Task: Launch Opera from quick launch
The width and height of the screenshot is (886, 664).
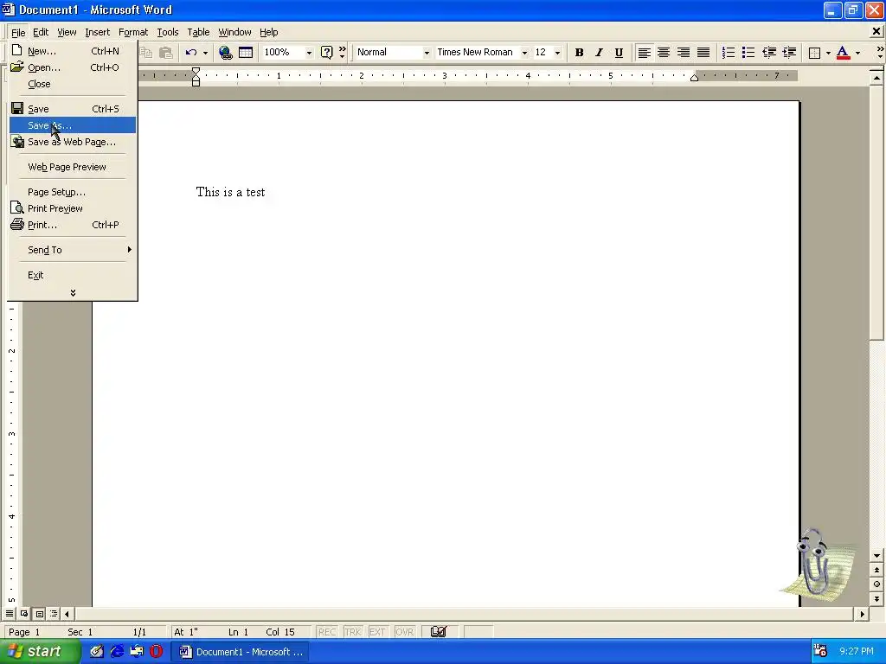Action: point(157,652)
